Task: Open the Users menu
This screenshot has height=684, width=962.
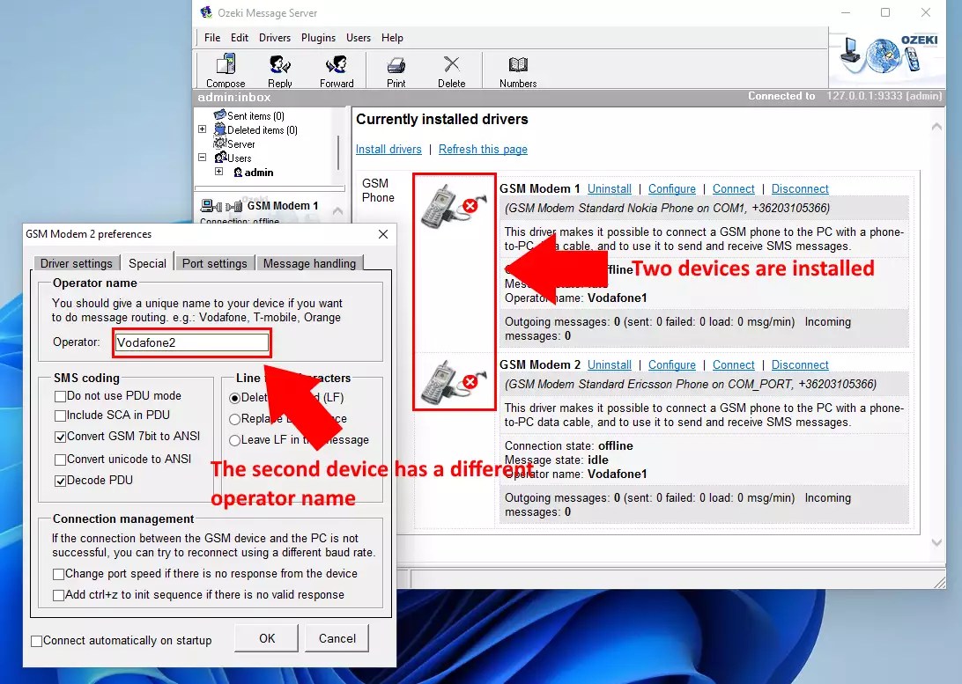Action: click(359, 38)
